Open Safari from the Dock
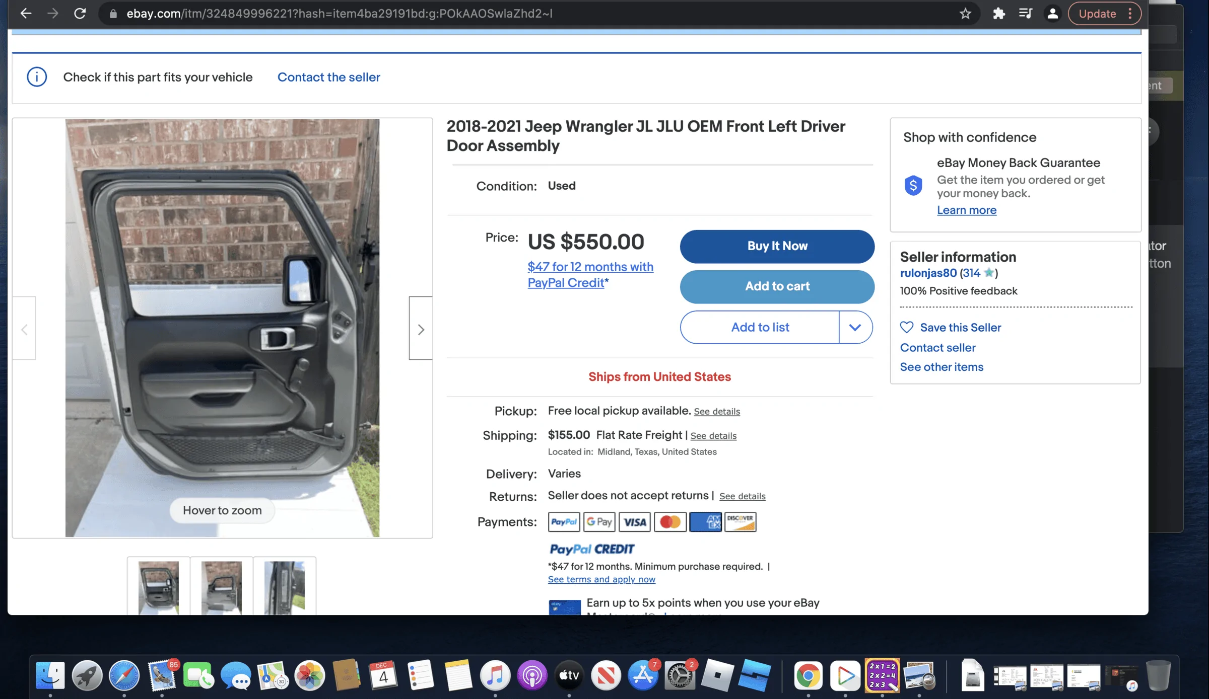This screenshot has height=699, width=1209. coord(124,675)
